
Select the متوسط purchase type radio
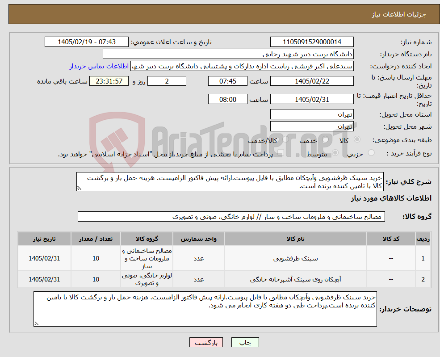(335, 153)
